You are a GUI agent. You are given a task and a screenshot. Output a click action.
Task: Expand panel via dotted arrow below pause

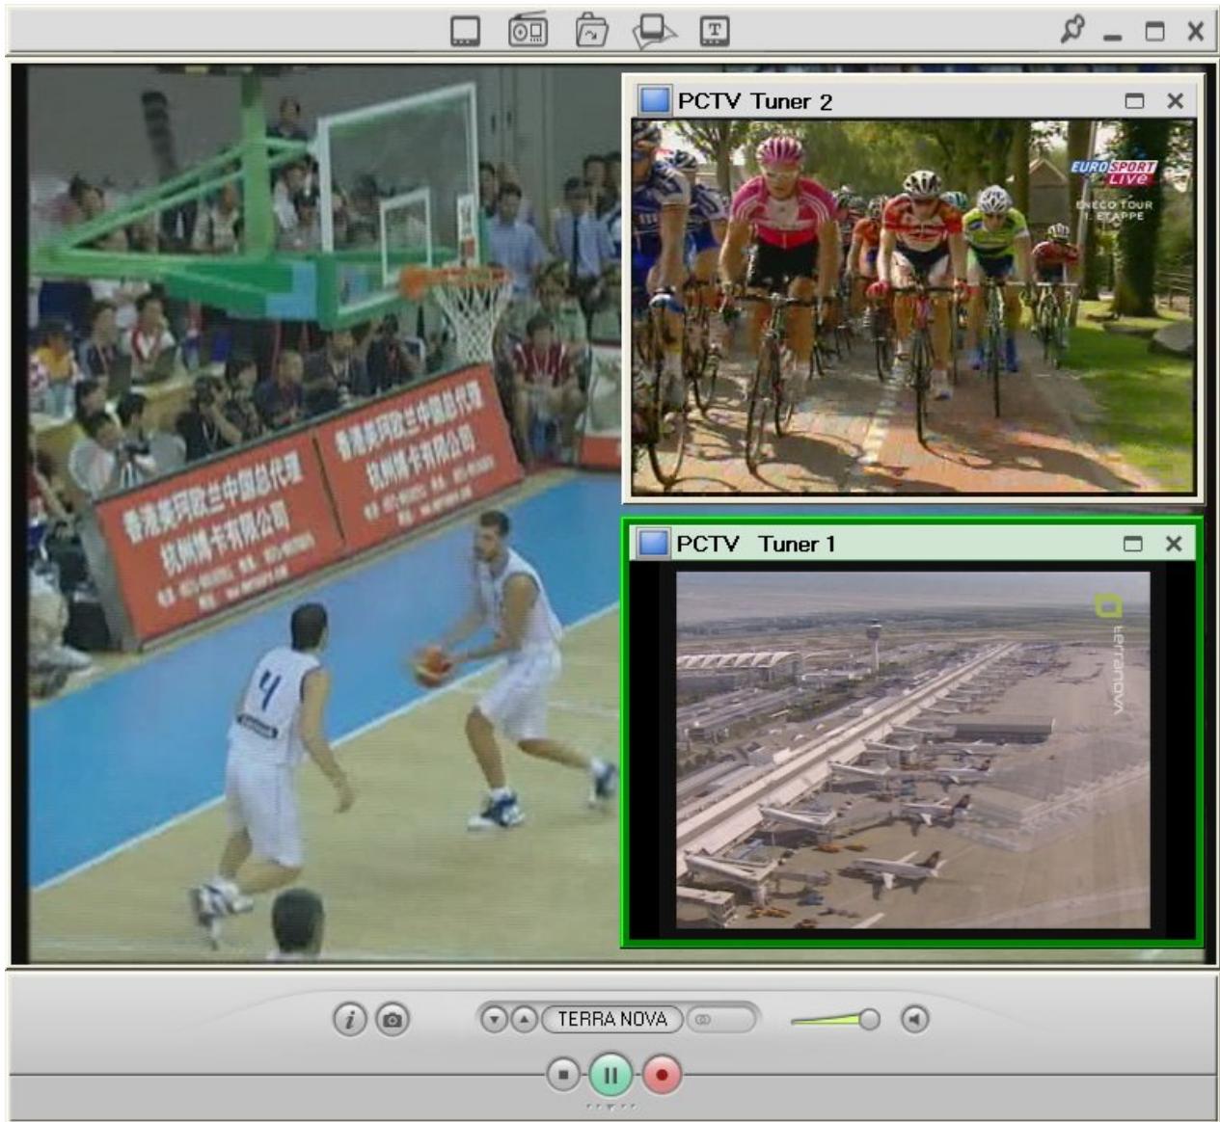coord(610,1106)
